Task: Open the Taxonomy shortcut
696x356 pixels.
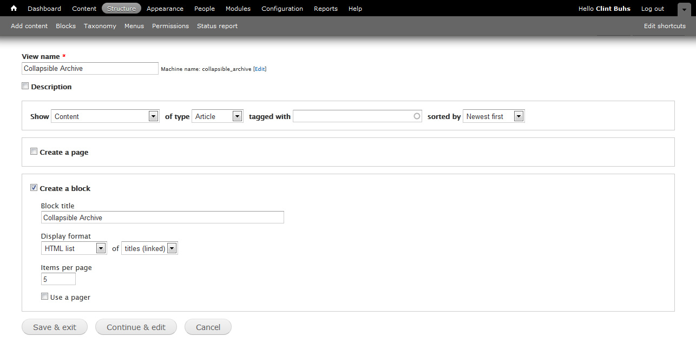Action: coord(100,26)
